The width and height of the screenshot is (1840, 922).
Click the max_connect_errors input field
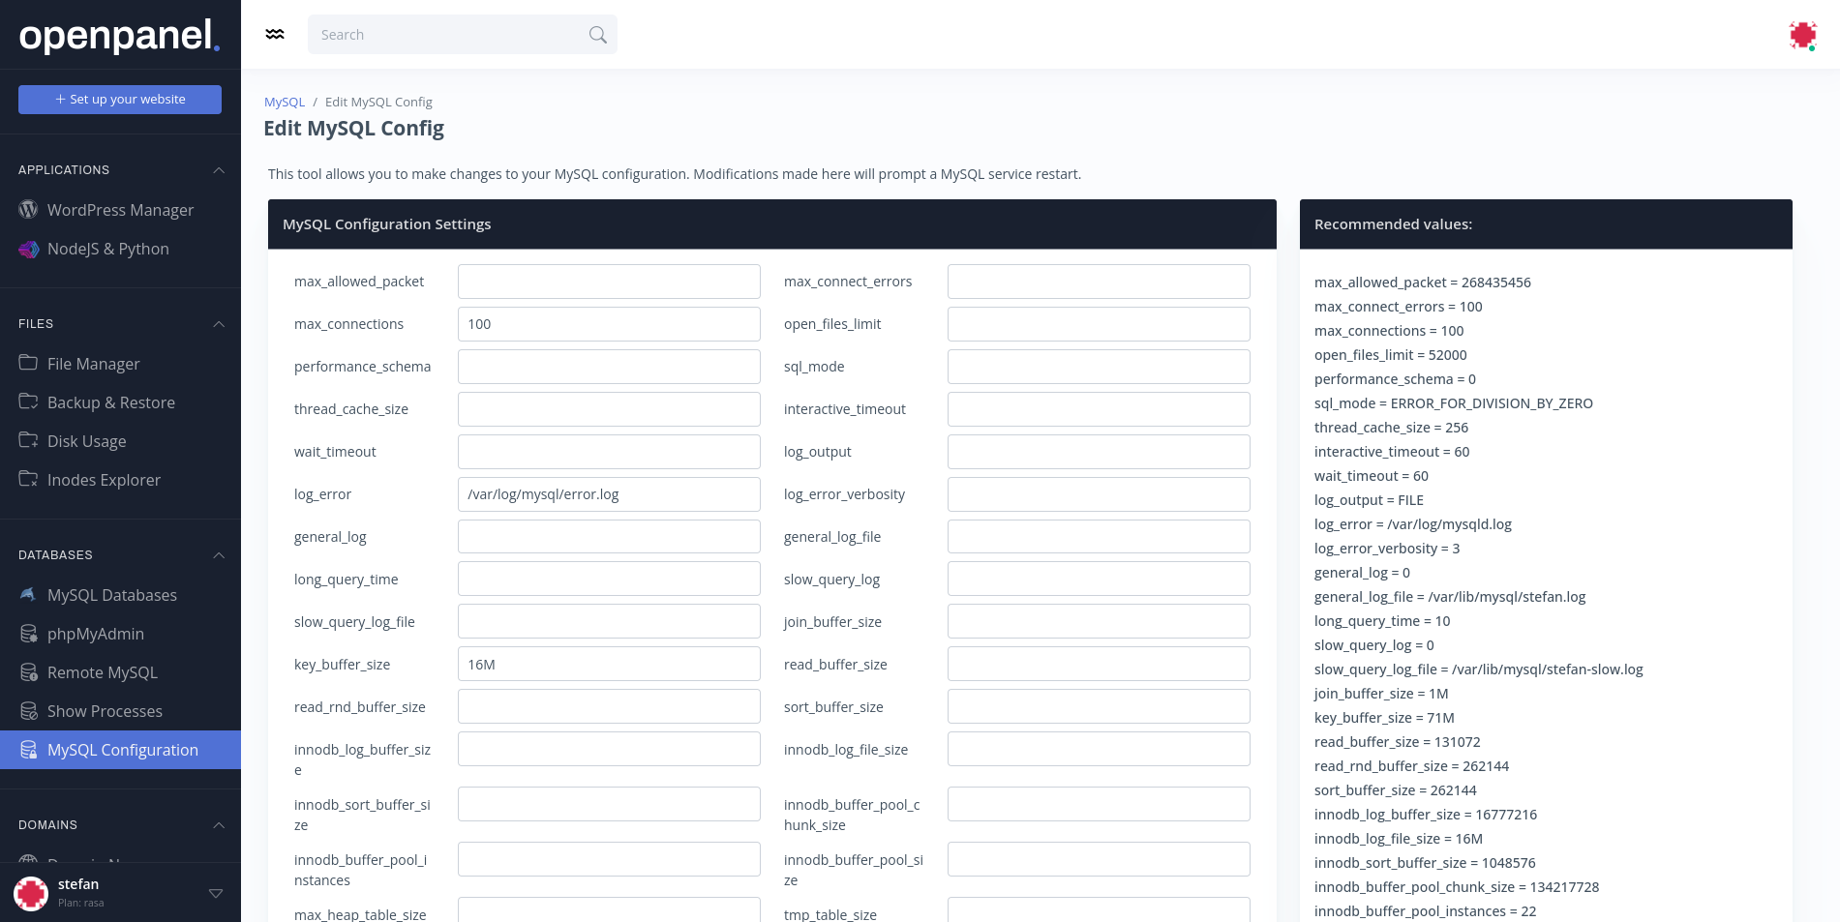1099,282
